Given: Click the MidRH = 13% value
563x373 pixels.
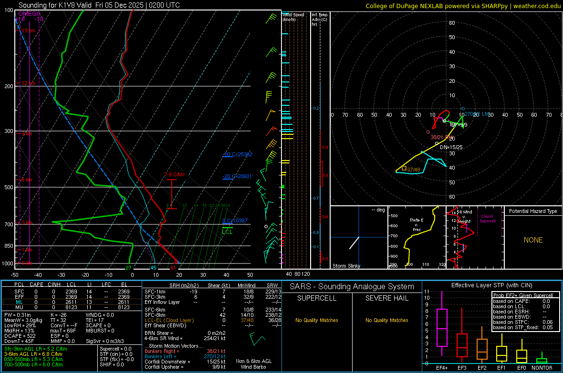Looking at the screenshot, I should (x=20, y=331).
